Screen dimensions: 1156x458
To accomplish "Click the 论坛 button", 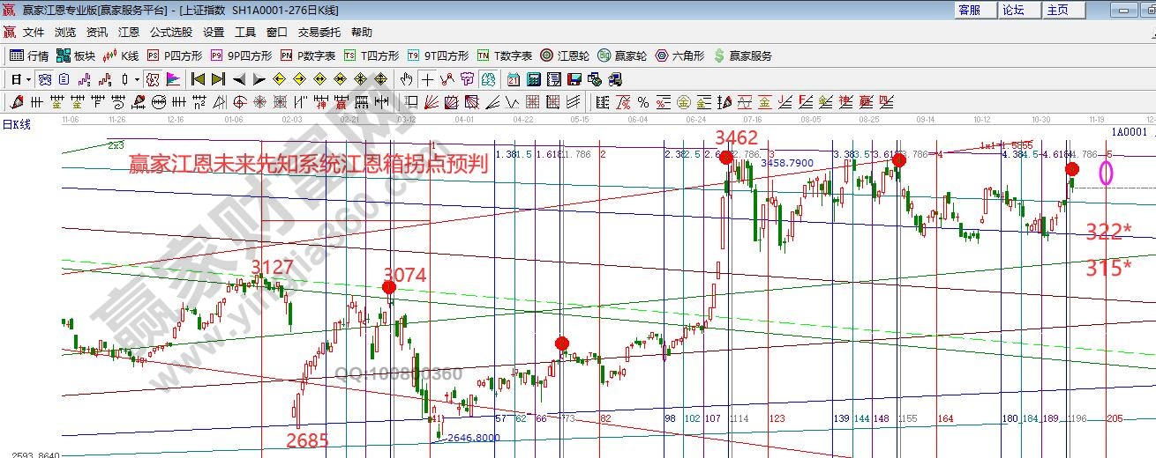I will click(x=1013, y=10).
